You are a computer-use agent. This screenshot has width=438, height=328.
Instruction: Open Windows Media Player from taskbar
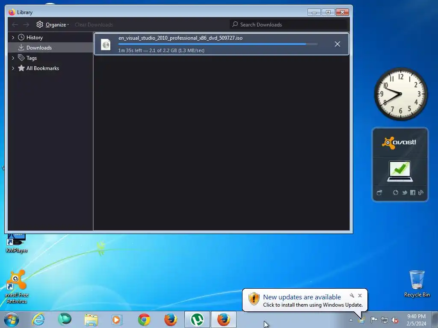coord(117,319)
